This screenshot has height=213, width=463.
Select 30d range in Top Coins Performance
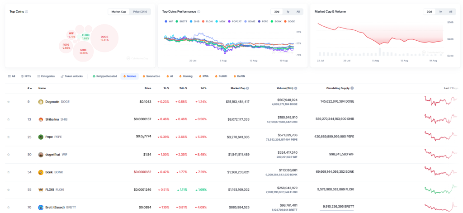coord(277,12)
